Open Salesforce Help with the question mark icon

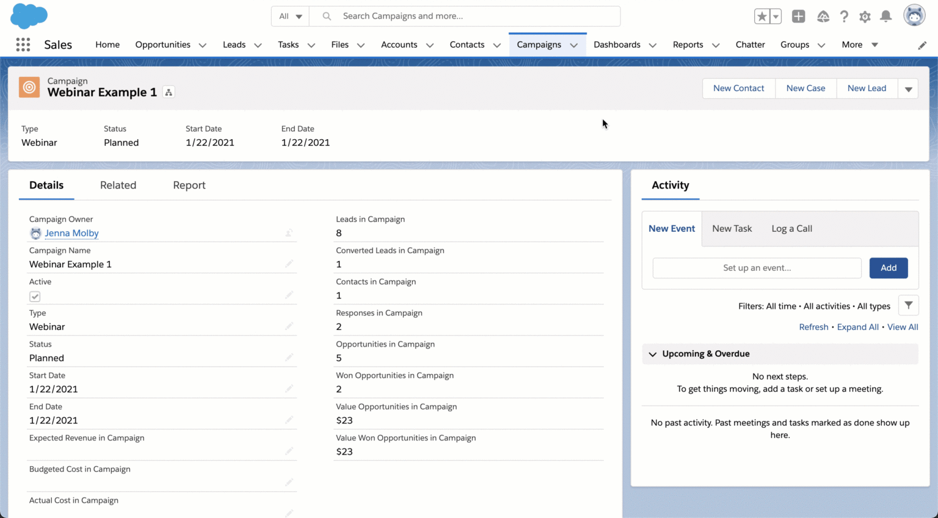844,16
